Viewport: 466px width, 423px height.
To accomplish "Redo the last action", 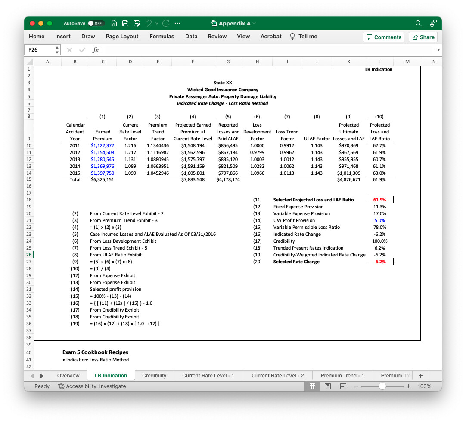I will [x=166, y=23].
